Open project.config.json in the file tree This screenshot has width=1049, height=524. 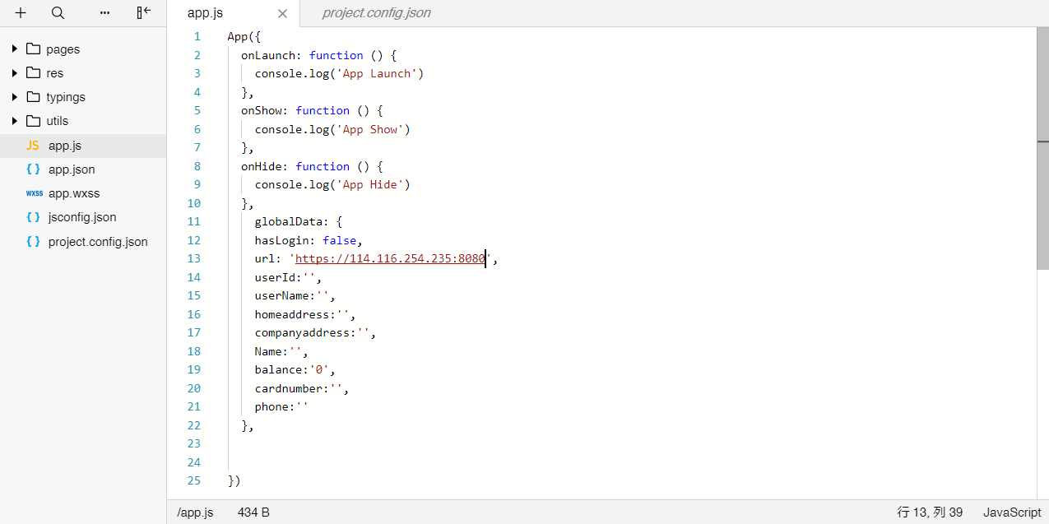(98, 242)
